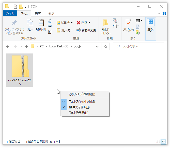The image size is (170, 148).
Task: Open the Open-with dropdown icon in the Open (開く) group
Action: coord(139,21)
